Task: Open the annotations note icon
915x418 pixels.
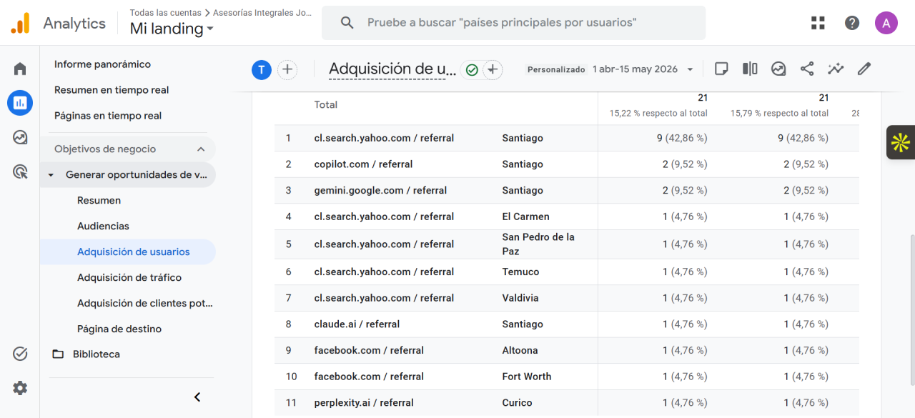Action: click(x=721, y=69)
